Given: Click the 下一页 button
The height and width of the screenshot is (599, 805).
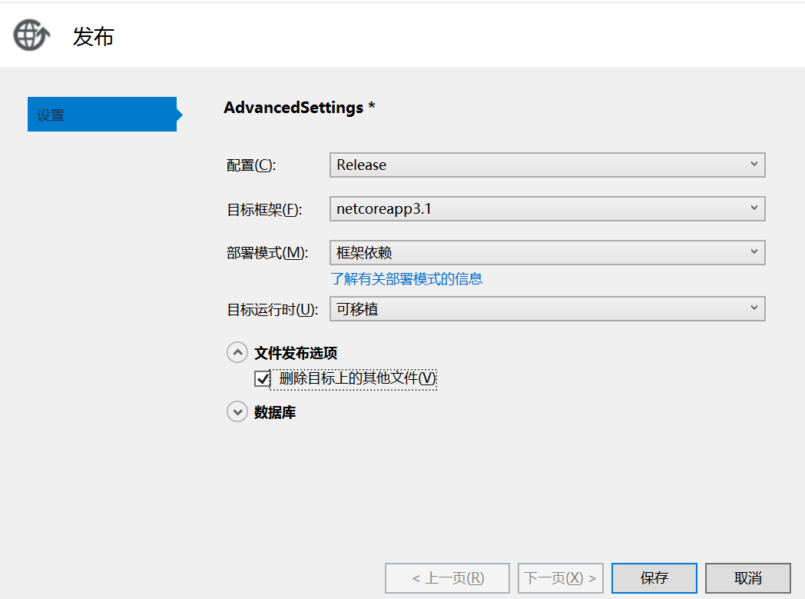Looking at the screenshot, I should 561,578.
